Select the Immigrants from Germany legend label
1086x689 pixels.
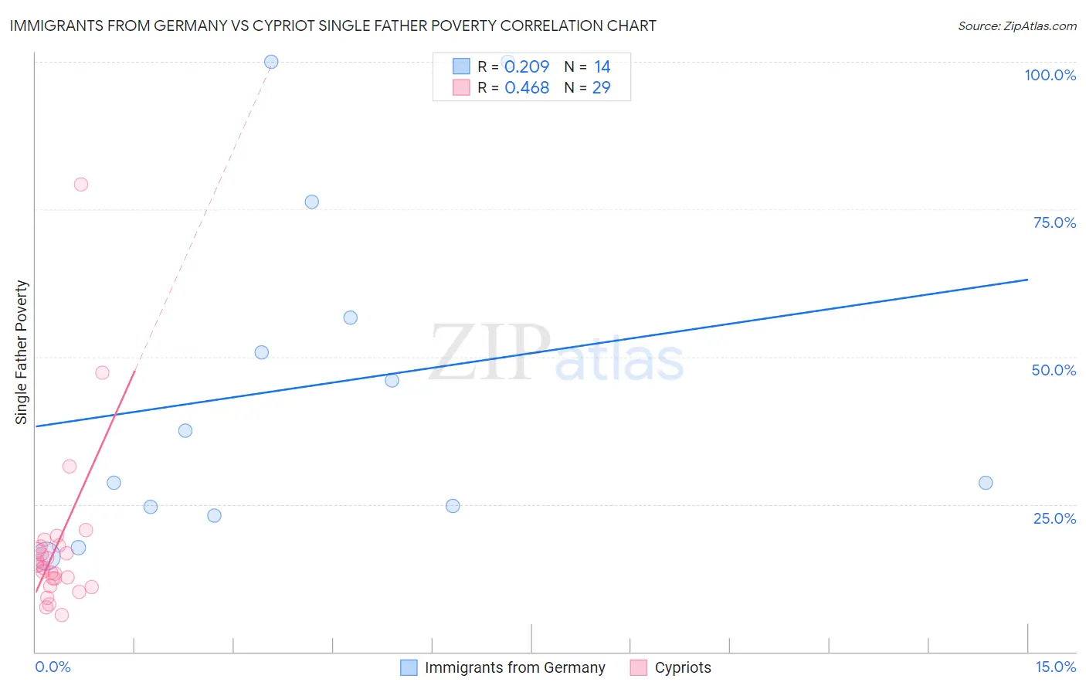[515, 667]
